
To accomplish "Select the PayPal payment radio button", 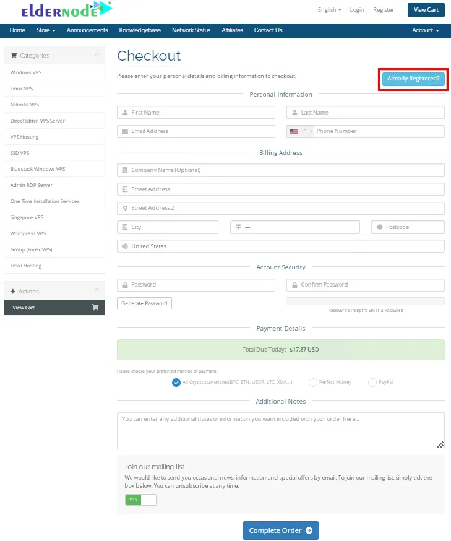I will tap(372, 383).
